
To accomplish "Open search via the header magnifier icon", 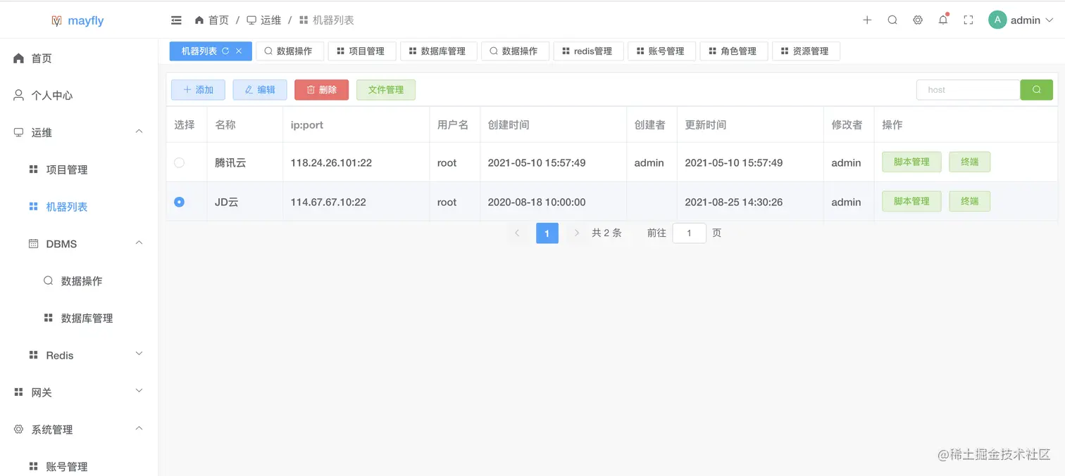I will (x=892, y=20).
